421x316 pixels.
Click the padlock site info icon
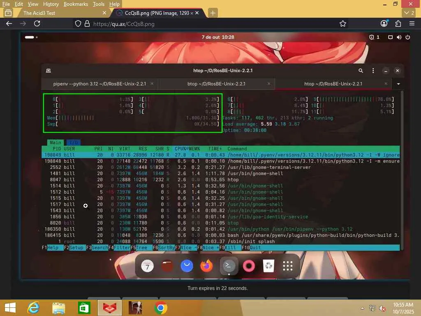coord(87,23)
